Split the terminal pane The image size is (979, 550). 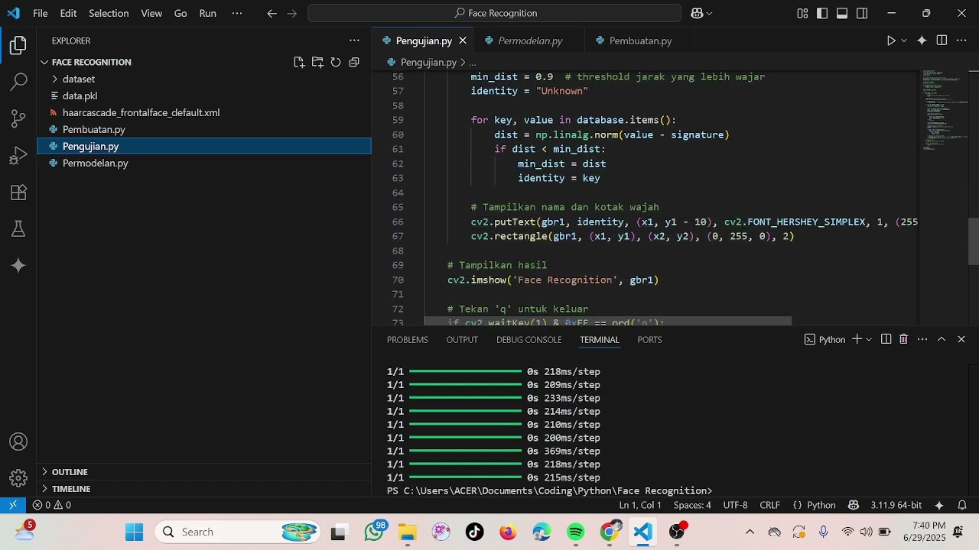coord(886,339)
